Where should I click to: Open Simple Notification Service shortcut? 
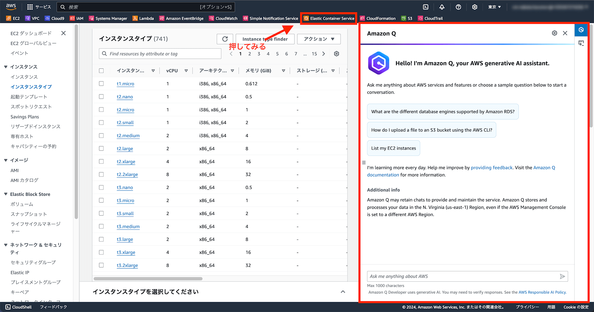coord(271,18)
